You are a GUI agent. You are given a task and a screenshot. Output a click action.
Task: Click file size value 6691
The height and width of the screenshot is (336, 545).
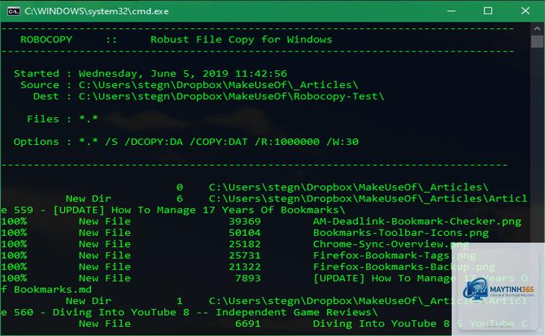[x=248, y=324]
